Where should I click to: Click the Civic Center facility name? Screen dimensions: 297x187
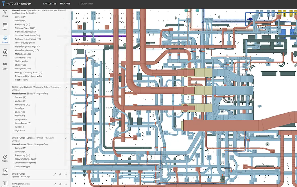click(x=87, y=4)
